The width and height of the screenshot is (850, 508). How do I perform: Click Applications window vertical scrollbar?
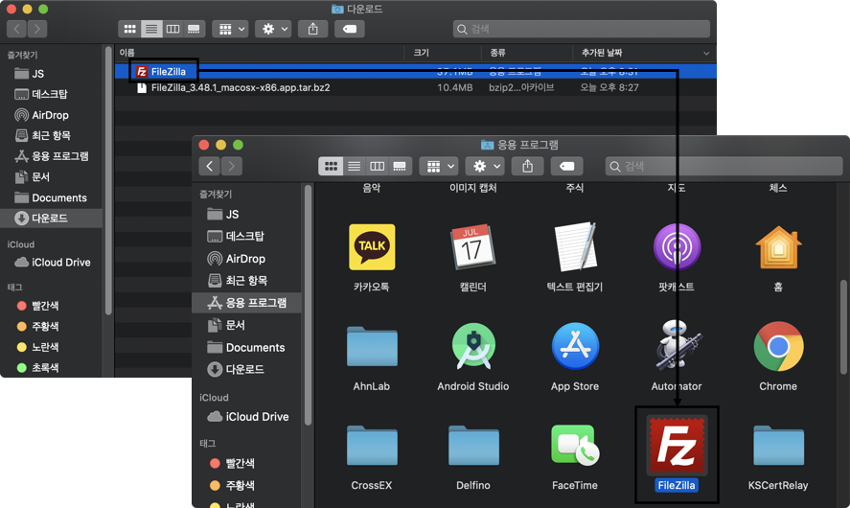843,327
